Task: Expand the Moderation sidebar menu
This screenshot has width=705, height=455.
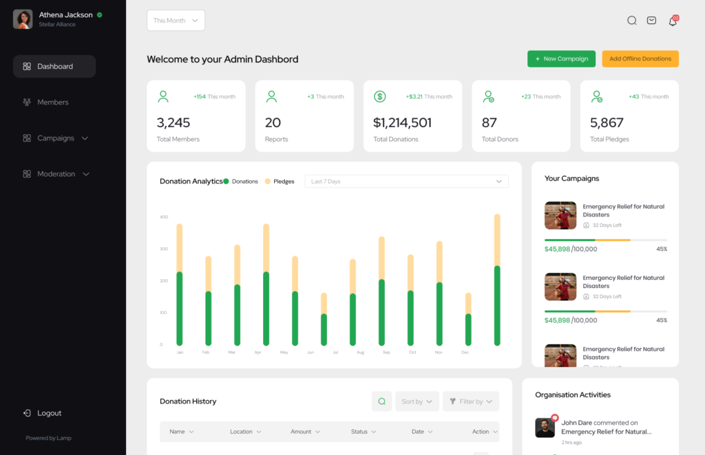Action: pos(56,174)
